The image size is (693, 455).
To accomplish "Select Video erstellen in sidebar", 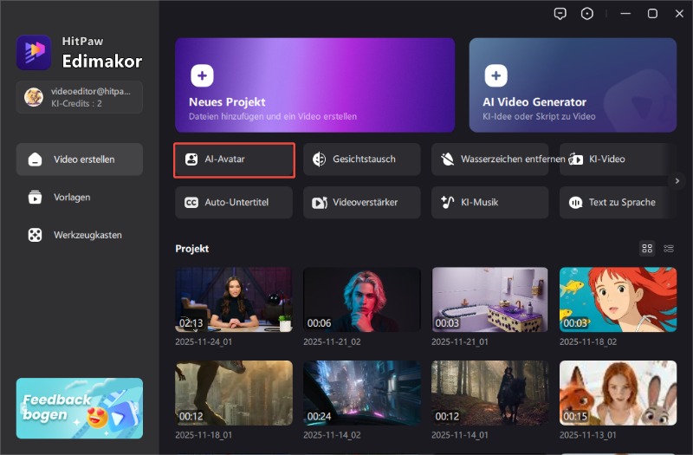I will [80, 159].
